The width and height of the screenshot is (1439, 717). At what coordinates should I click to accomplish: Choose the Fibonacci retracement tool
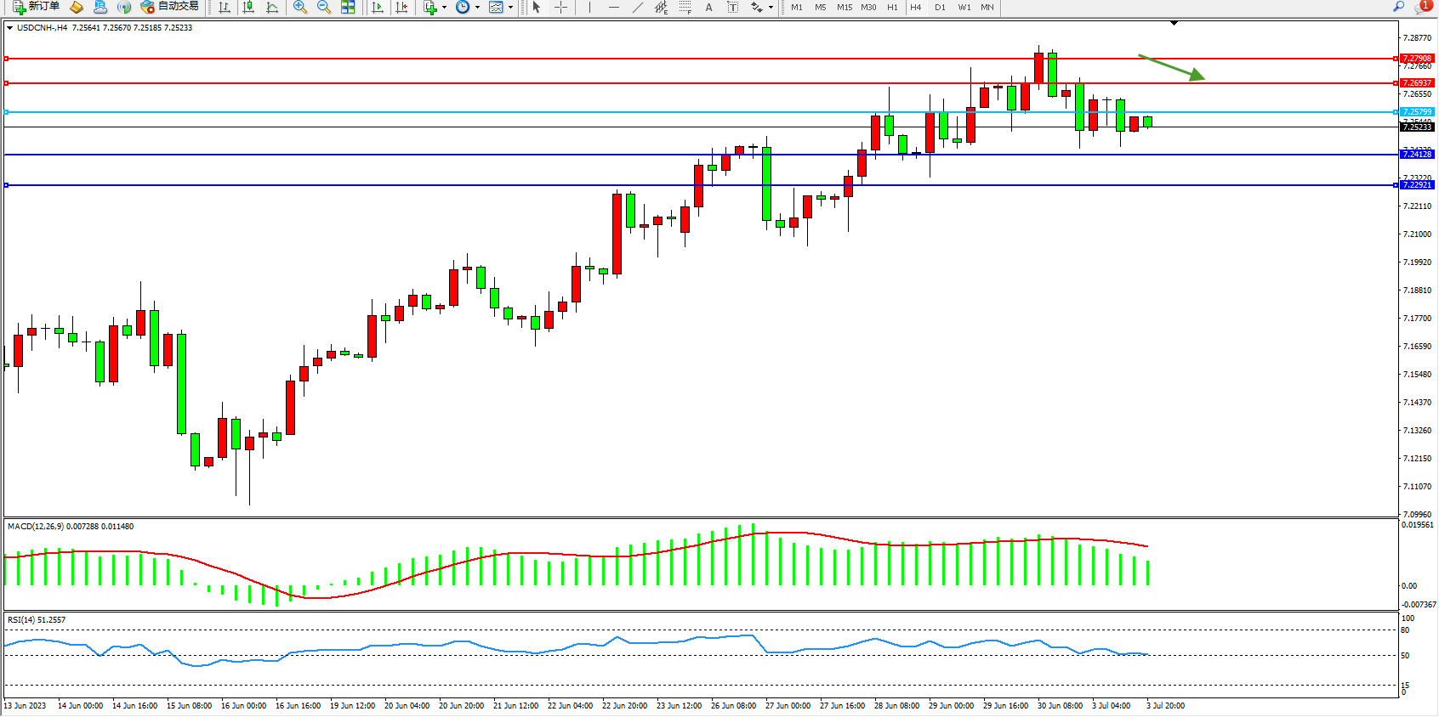pyautogui.click(x=685, y=7)
